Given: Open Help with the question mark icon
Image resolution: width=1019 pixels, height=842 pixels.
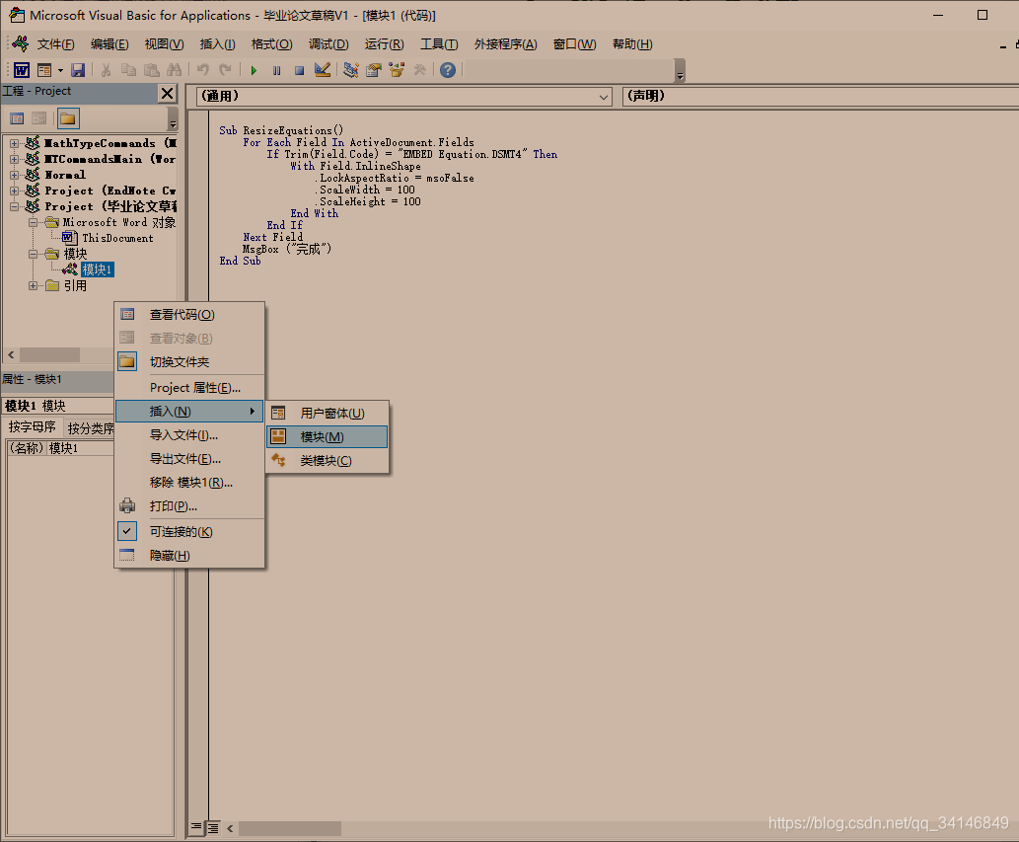Looking at the screenshot, I should coord(448,70).
